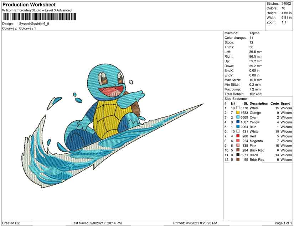
Task: Click the White swatch in the 431-stitch row
Action: tap(238, 131)
